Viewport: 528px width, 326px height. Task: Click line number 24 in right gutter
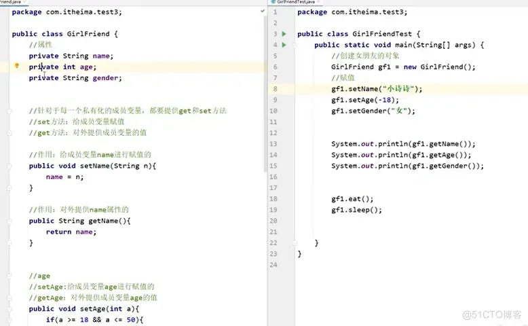tap(274, 265)
